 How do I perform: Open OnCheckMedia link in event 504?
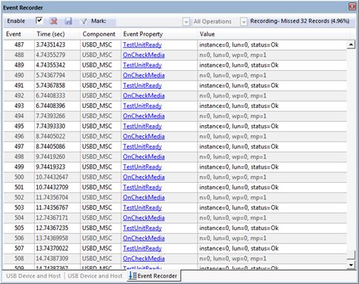tap(144, 217)
